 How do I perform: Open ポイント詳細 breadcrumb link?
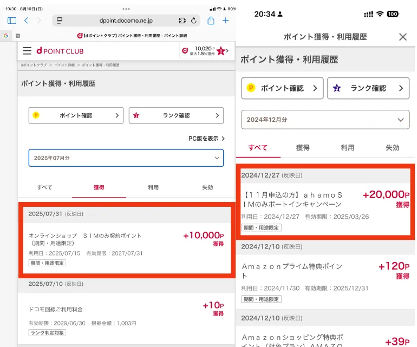pyautogui.click(x=64, y=65)
